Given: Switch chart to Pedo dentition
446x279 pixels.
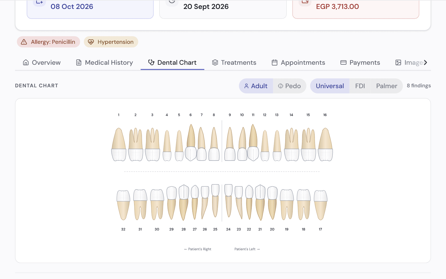Looking at the screenshot, I should tap(289, 86).
